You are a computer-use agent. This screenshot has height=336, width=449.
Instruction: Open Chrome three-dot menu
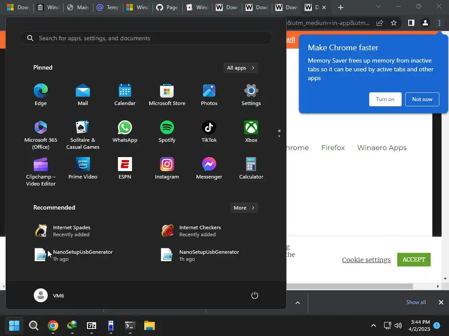click(x=439, y=23)
